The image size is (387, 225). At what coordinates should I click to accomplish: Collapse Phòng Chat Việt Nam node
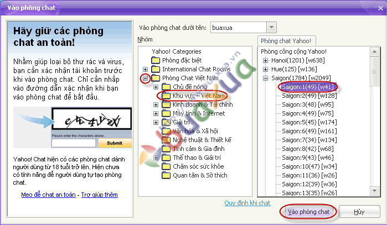click(x=146, y=78)
